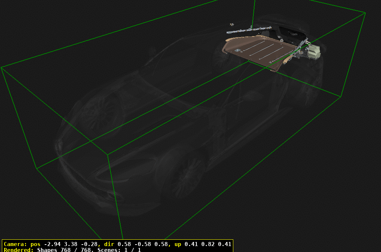Click the left corner of green bounding box

tap(1, 68)
